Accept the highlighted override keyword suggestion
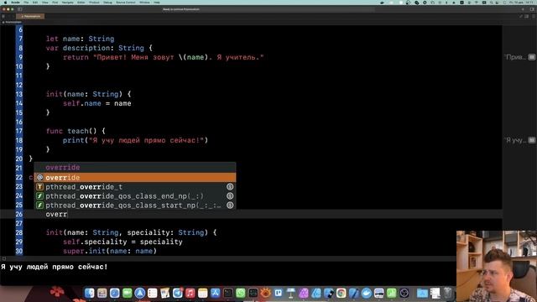 134,177
